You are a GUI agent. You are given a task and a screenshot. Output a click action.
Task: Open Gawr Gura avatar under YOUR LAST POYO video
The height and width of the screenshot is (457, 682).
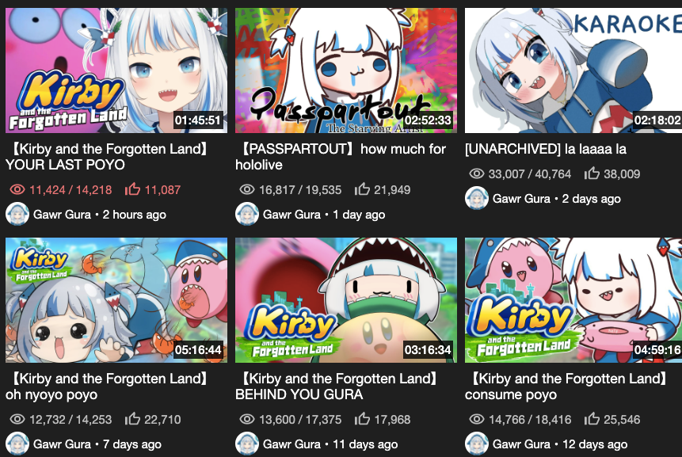pyautogui.click(x=17, y=215)
